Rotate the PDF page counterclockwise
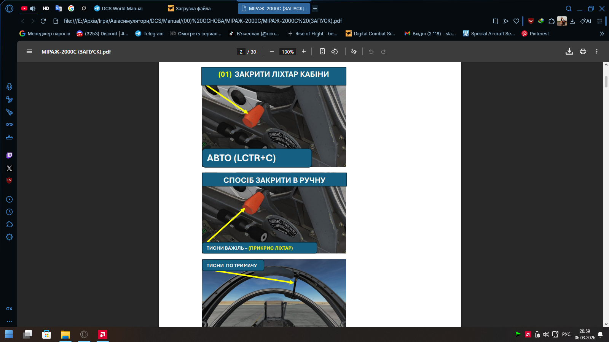 335,52
